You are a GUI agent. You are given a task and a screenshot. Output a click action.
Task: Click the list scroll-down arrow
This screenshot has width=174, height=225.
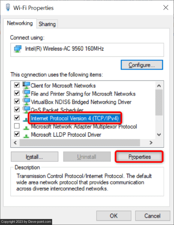[x=159, y=135]
